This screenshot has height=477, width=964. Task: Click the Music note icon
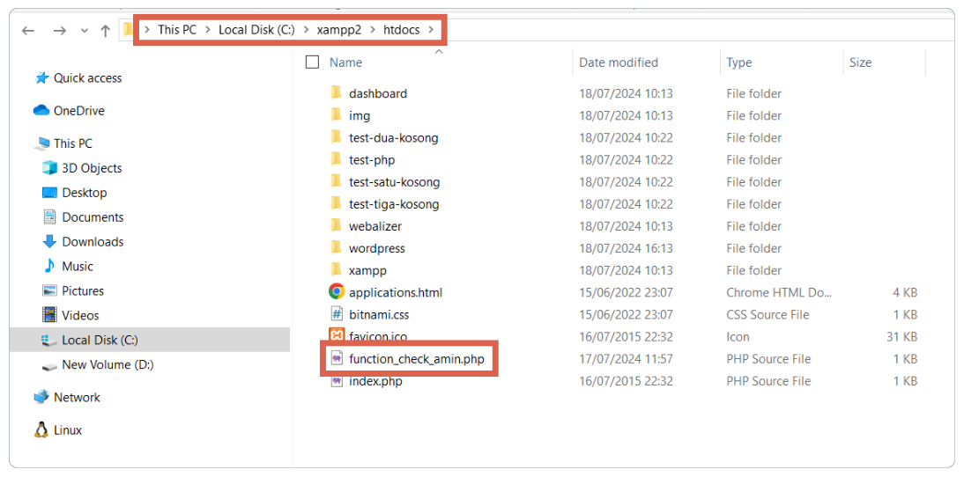(49, 266)
